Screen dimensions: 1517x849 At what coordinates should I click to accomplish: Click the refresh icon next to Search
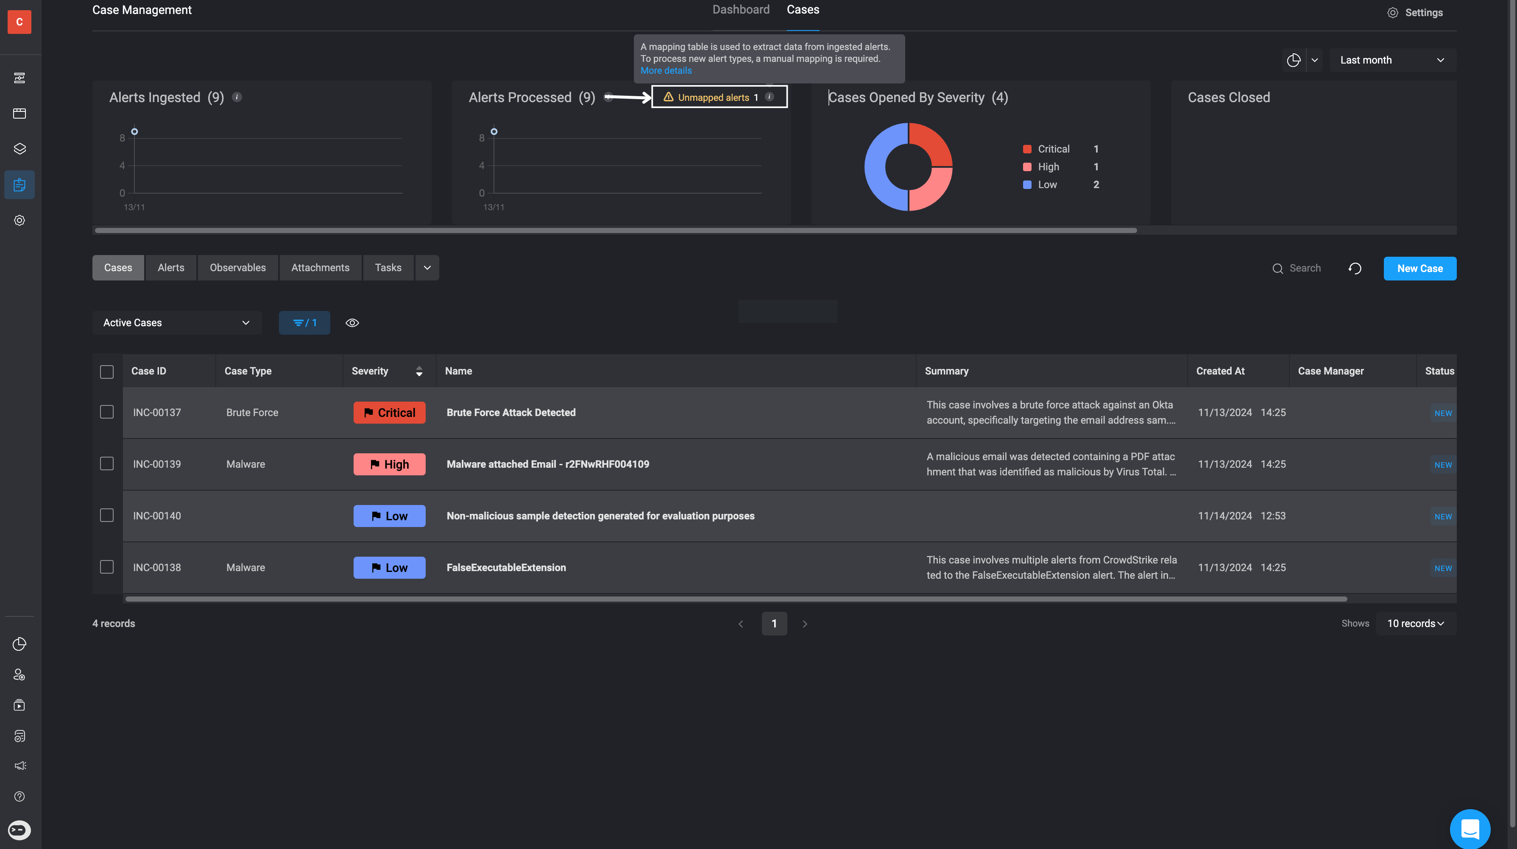1355,268
